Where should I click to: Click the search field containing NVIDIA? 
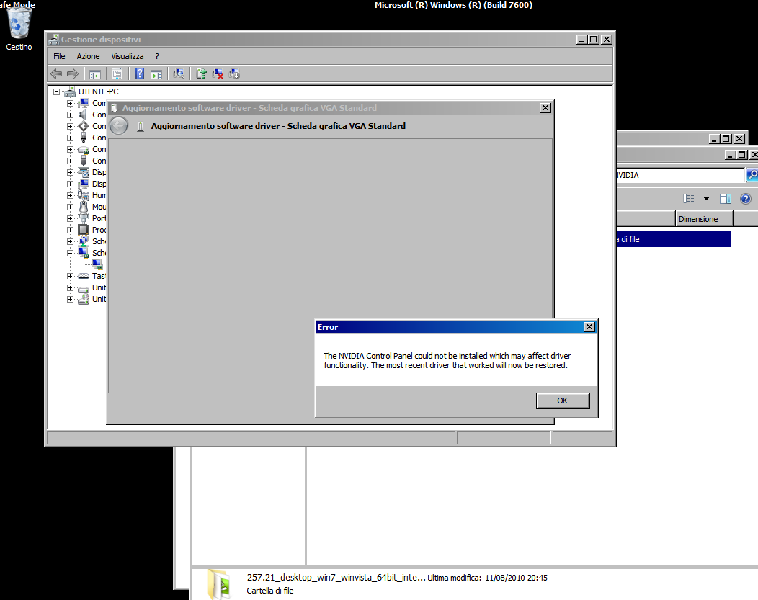pyautogui.click(x=677, y=175)
